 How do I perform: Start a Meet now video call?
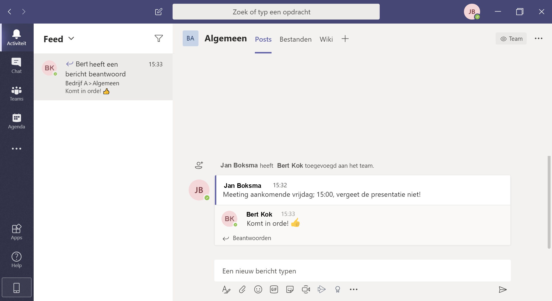(306, 290)
